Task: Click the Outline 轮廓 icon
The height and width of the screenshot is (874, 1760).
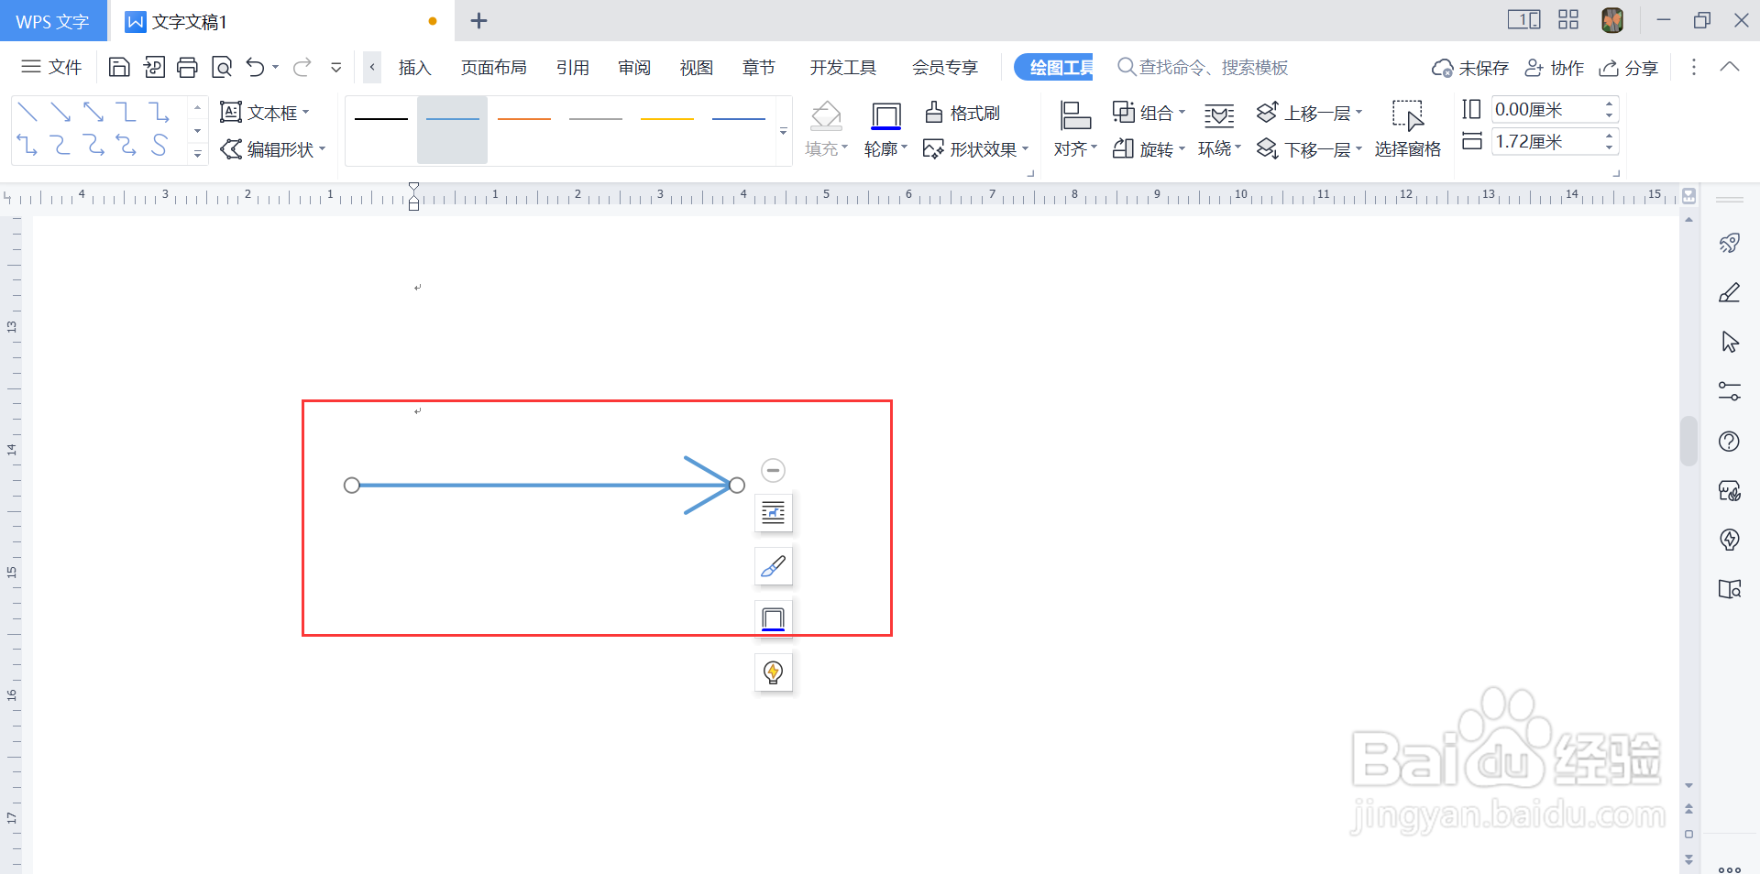Action: tap(885, 116)
